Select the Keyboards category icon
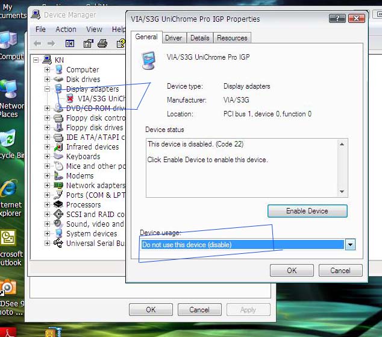The width and height of the screenshot is (382, 337). (x=58, y=156)
